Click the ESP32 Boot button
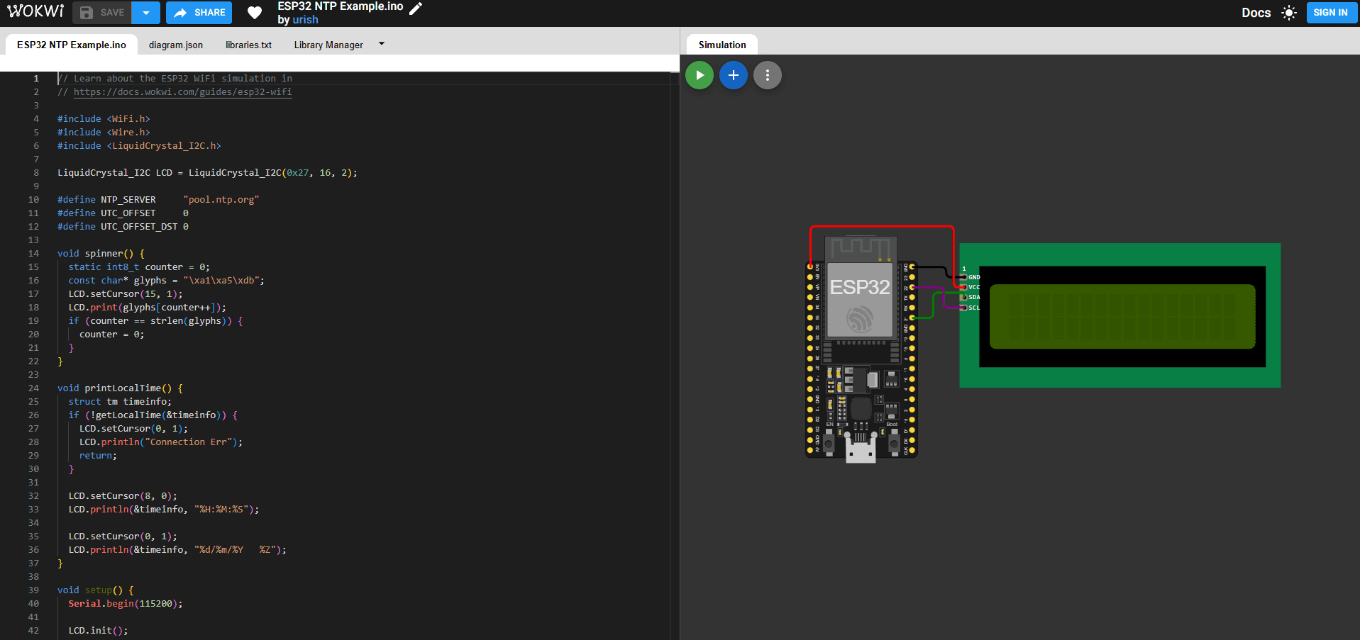1360x640 pixels. 894,444
